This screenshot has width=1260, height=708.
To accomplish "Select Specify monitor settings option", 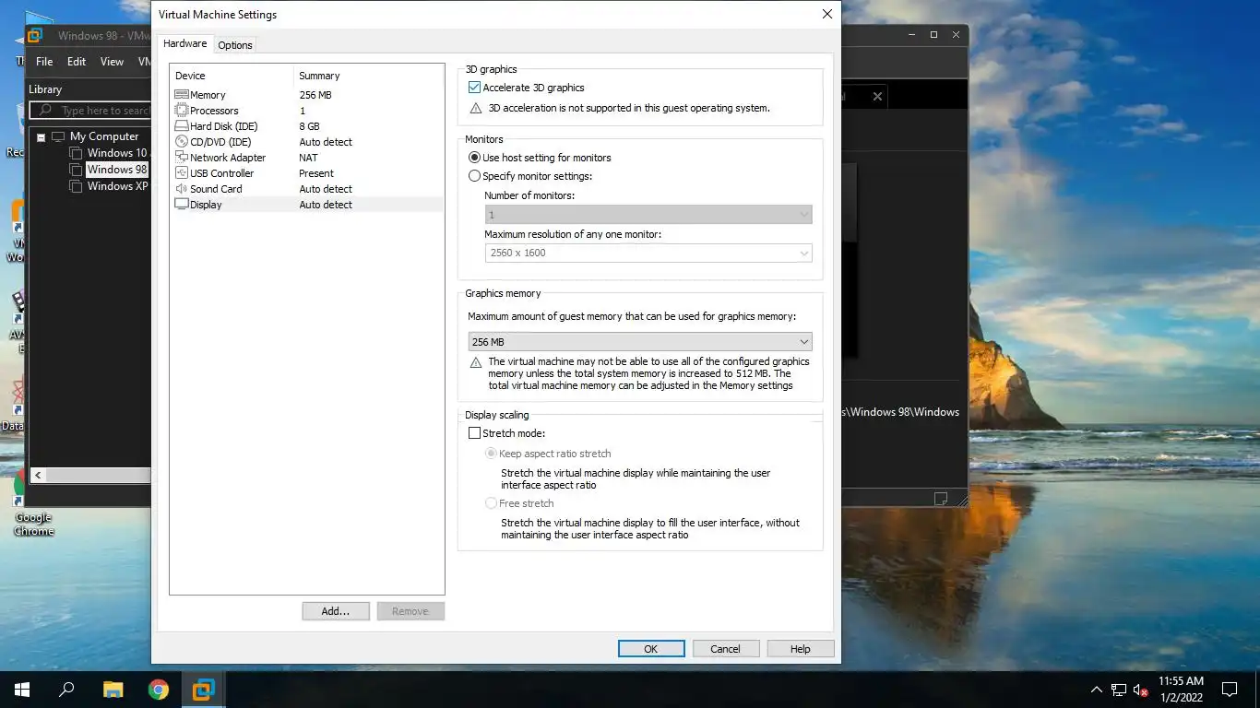I will point(474,176).
